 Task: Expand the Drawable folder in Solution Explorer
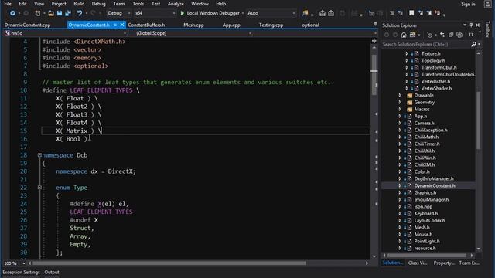coord(400,95)
